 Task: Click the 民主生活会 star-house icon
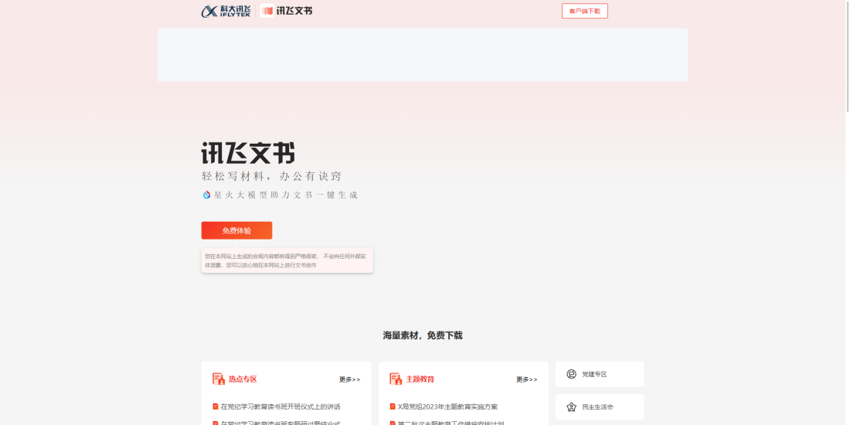[571, 406]
